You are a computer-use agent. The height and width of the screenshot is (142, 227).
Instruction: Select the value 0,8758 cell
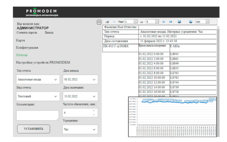[x=193, y=92]
